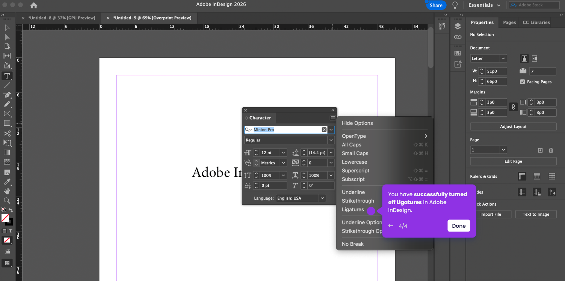
Task: Select the Note tool
Action: [x=7, y=173]
